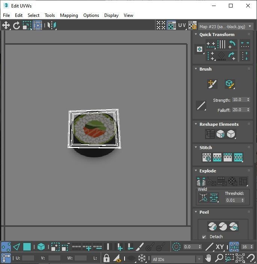Open the Options menu
Screen dimensions: 257x264
(x=91, y=15)
